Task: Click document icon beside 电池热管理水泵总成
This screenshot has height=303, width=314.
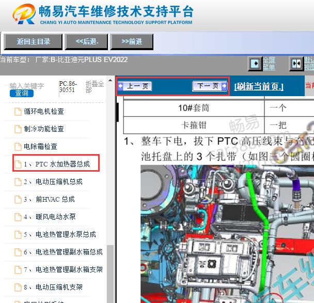Action: point(18,235)
